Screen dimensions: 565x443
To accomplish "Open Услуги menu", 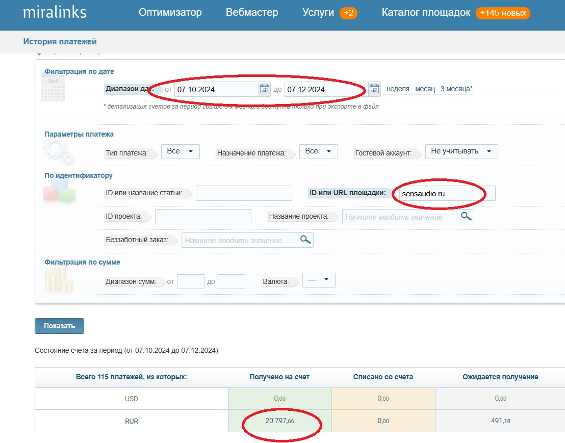I will click(318, 13).
